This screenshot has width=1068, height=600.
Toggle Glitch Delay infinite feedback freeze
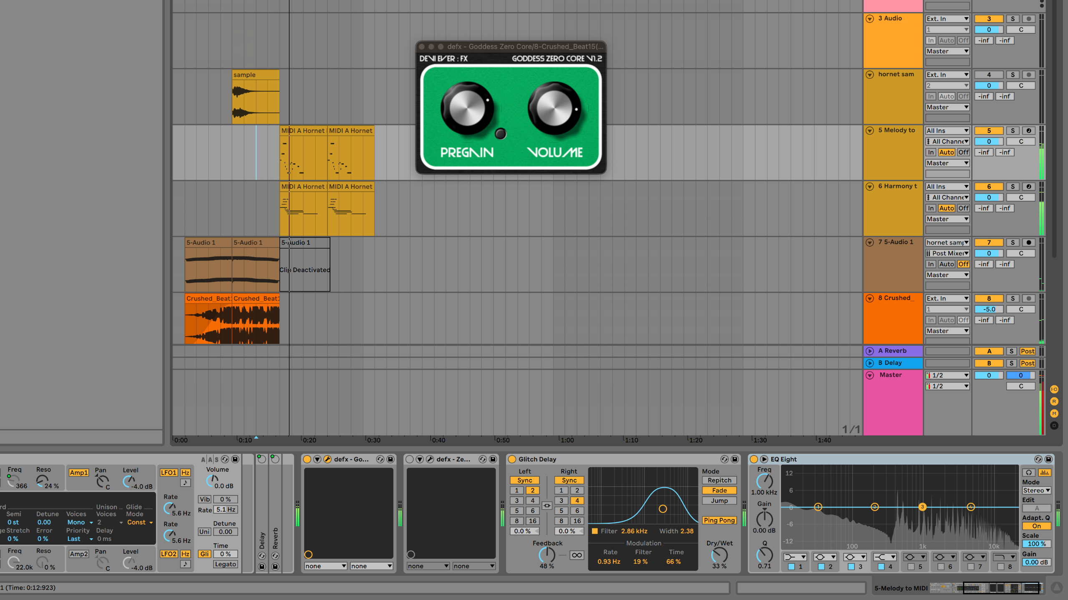point(577,555)
